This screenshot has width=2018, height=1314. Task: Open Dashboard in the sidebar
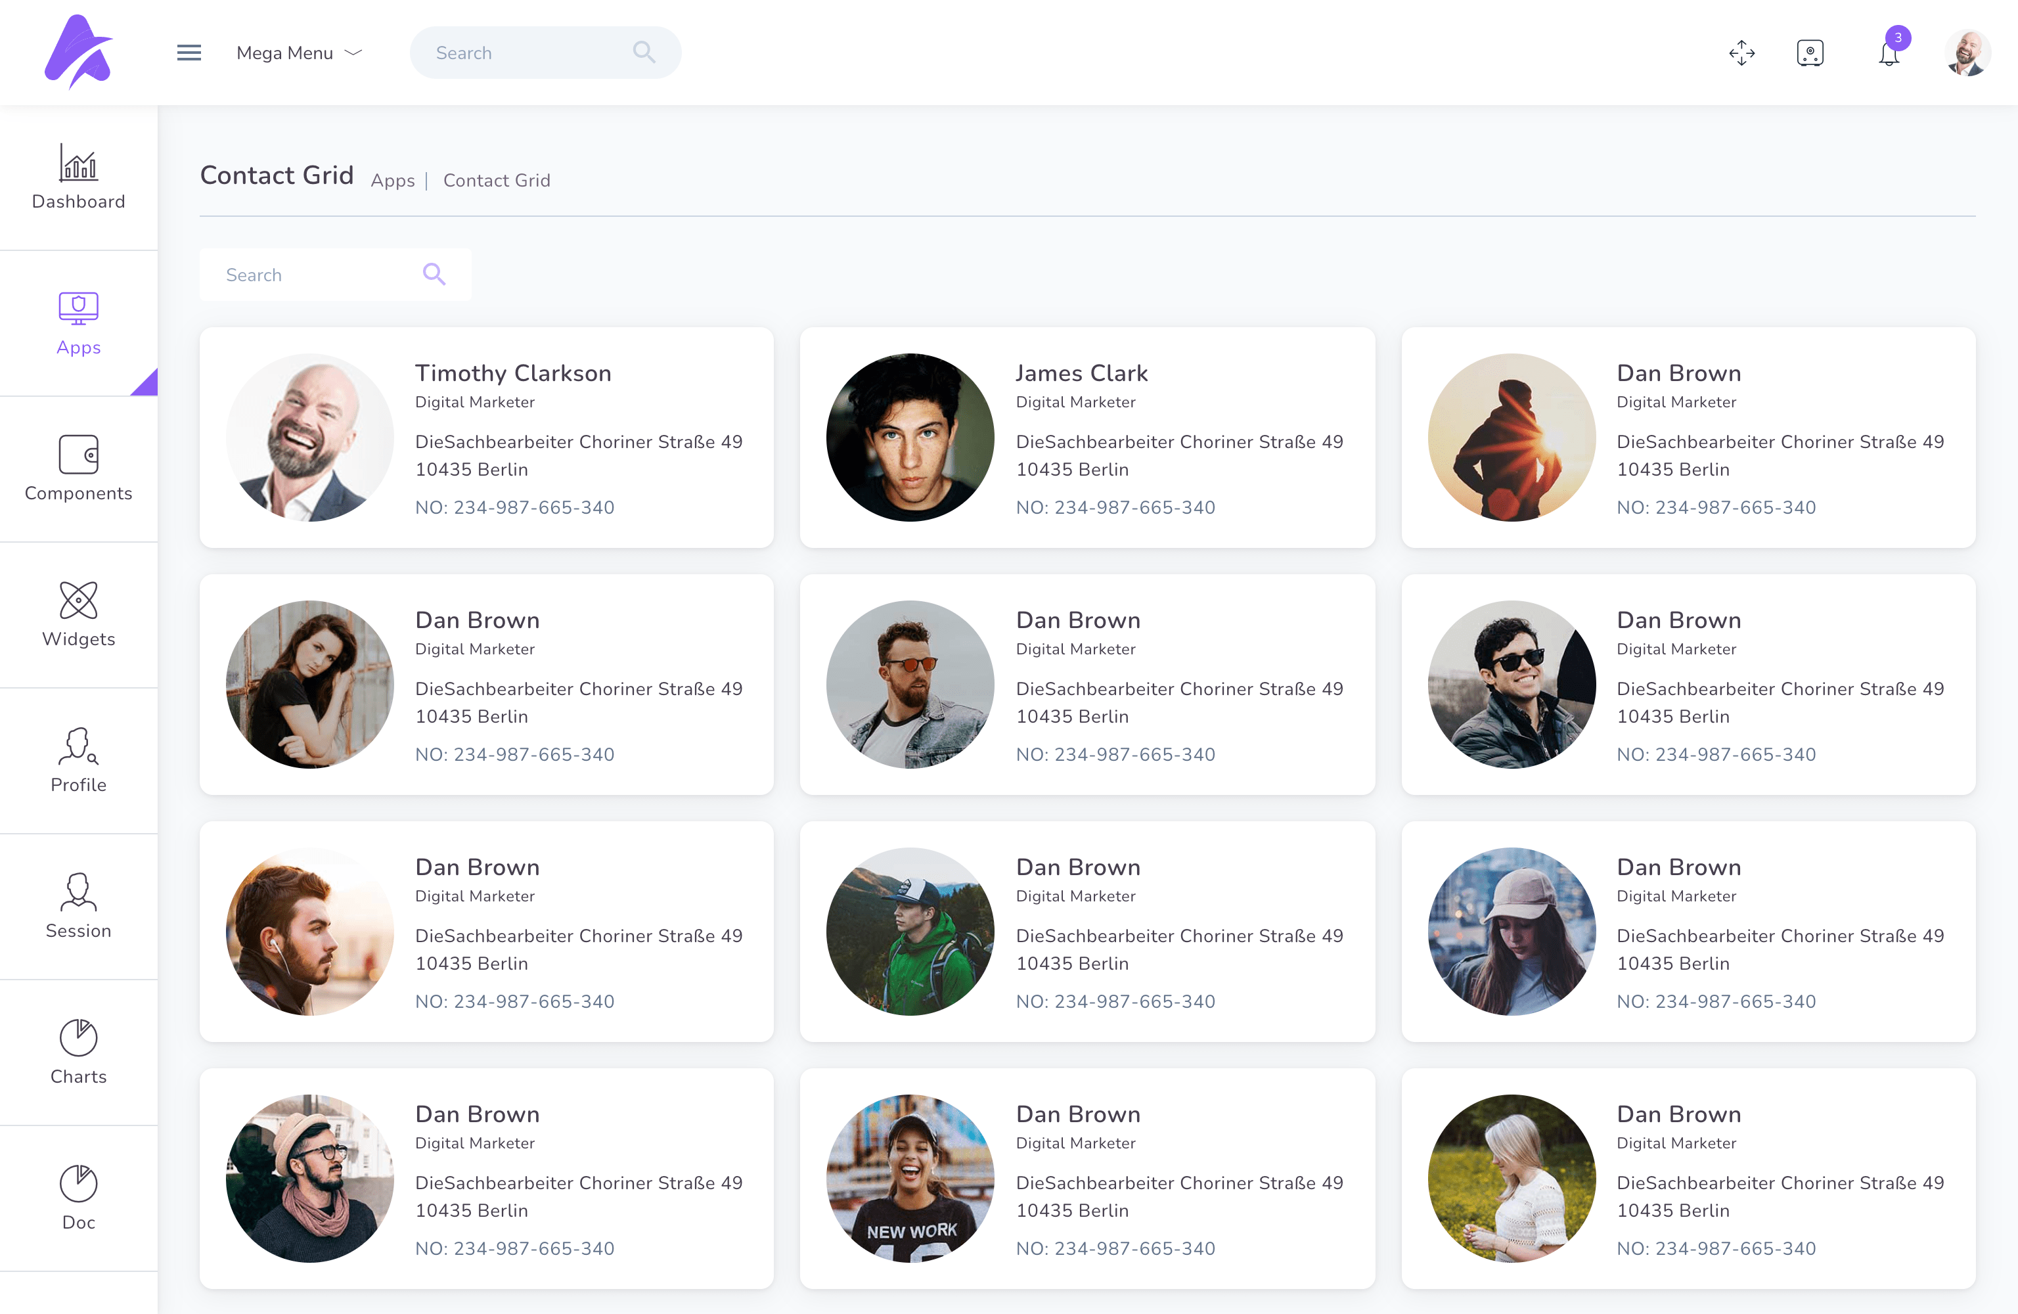click(78, 177)
